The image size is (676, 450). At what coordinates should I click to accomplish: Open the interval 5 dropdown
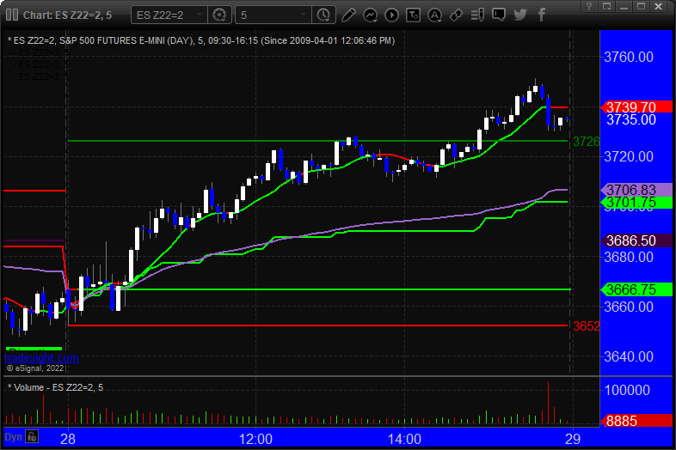click(x=273, y=15)
